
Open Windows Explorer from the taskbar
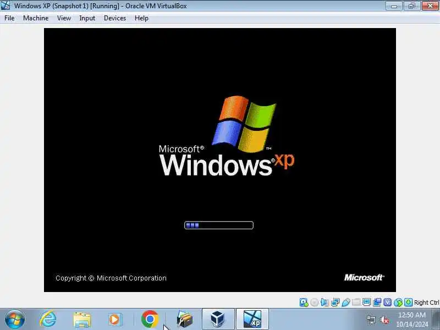coord(82,320)
